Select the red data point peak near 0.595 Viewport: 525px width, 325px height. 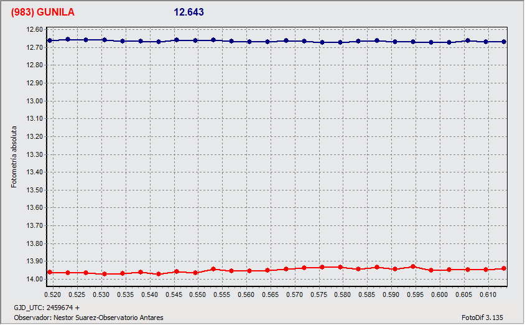click(413, 266)
